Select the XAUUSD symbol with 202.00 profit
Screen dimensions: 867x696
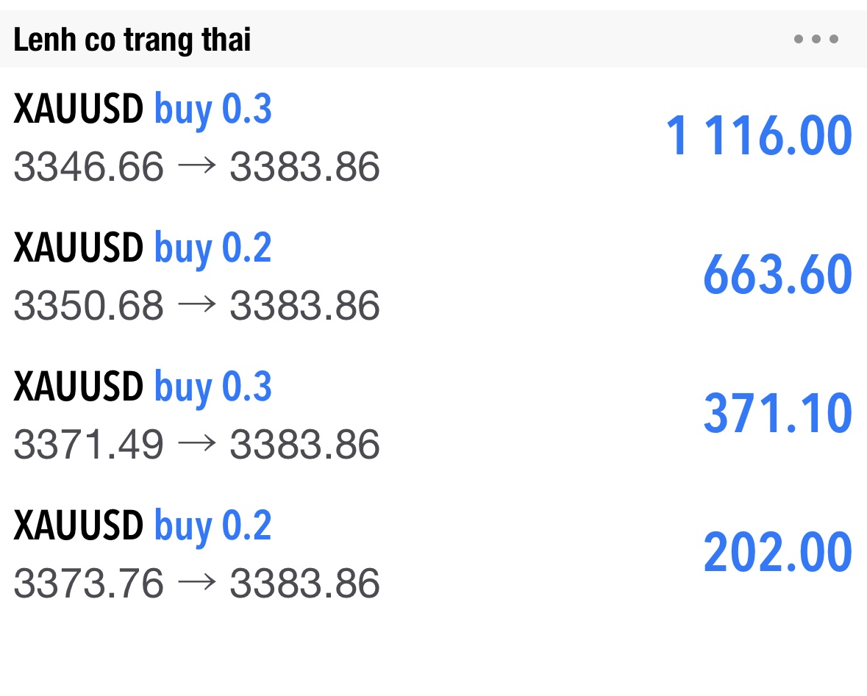(78, 526)
